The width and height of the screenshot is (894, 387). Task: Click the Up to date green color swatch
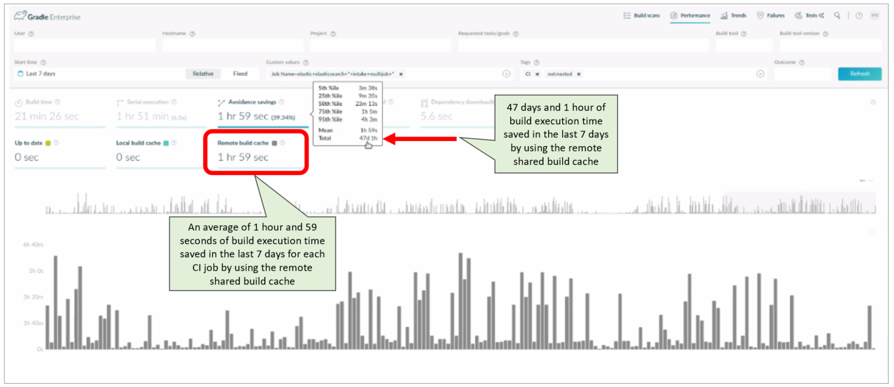(x=48, y=143)
